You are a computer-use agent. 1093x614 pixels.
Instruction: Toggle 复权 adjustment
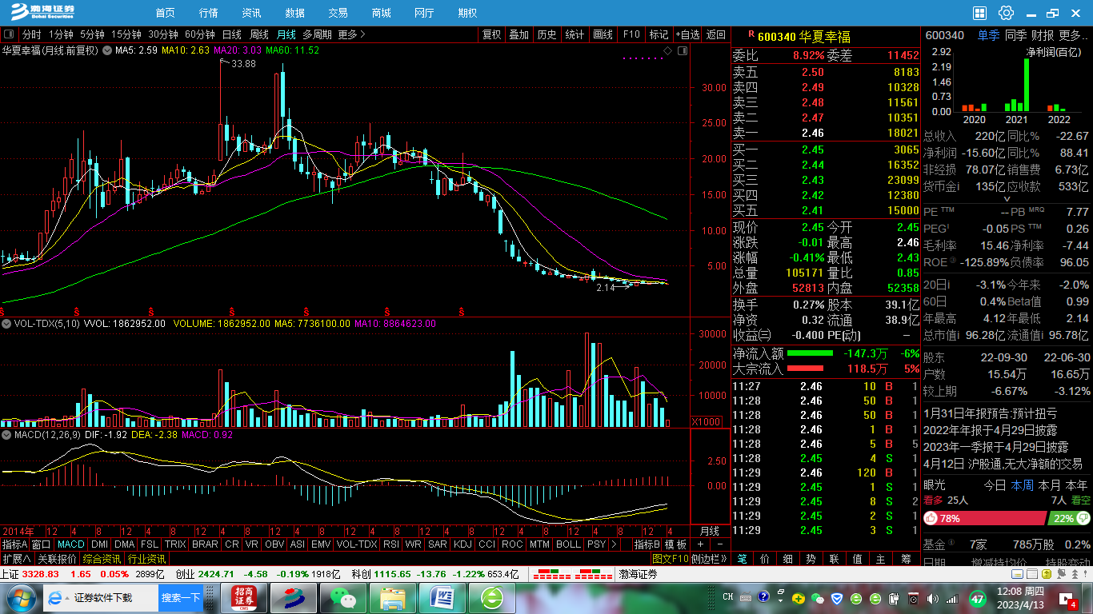(x=491, y=34)
